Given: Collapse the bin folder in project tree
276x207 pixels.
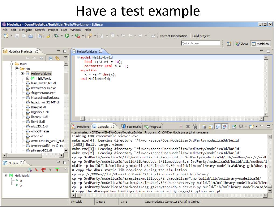Looking at the screenshot, I should (17, 68).
